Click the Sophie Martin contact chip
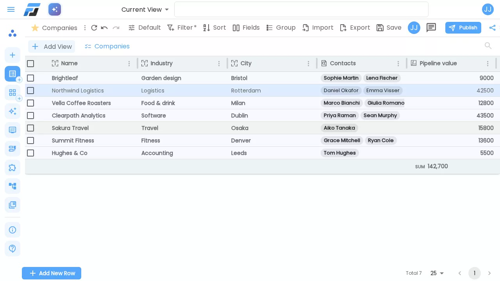 [x=341, y=78]
